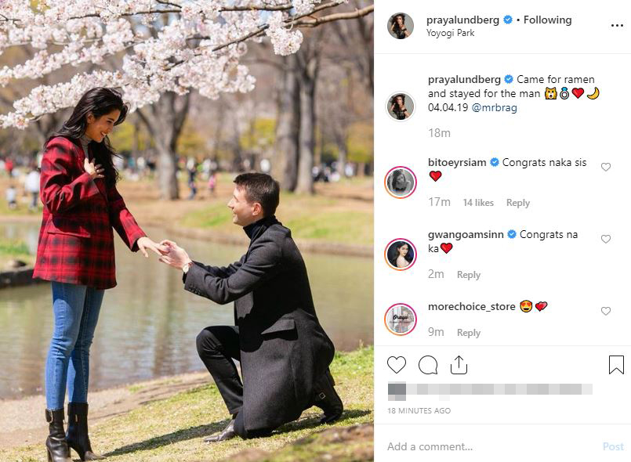Image resolution: width=631 pixels, height=462 pixels.
Task: View gwangoamsinn's story avatar
Action: (401, 254)
